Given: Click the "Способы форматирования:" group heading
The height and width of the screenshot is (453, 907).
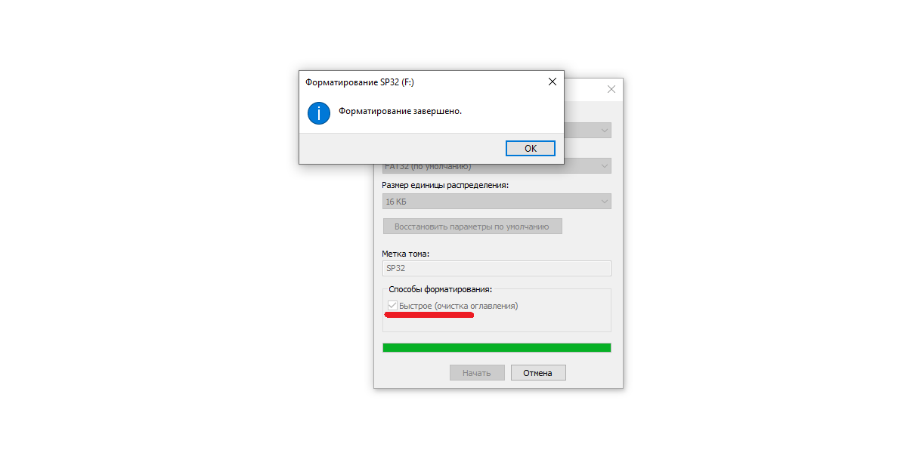Looking at the screenshot, I should point(440,289).
